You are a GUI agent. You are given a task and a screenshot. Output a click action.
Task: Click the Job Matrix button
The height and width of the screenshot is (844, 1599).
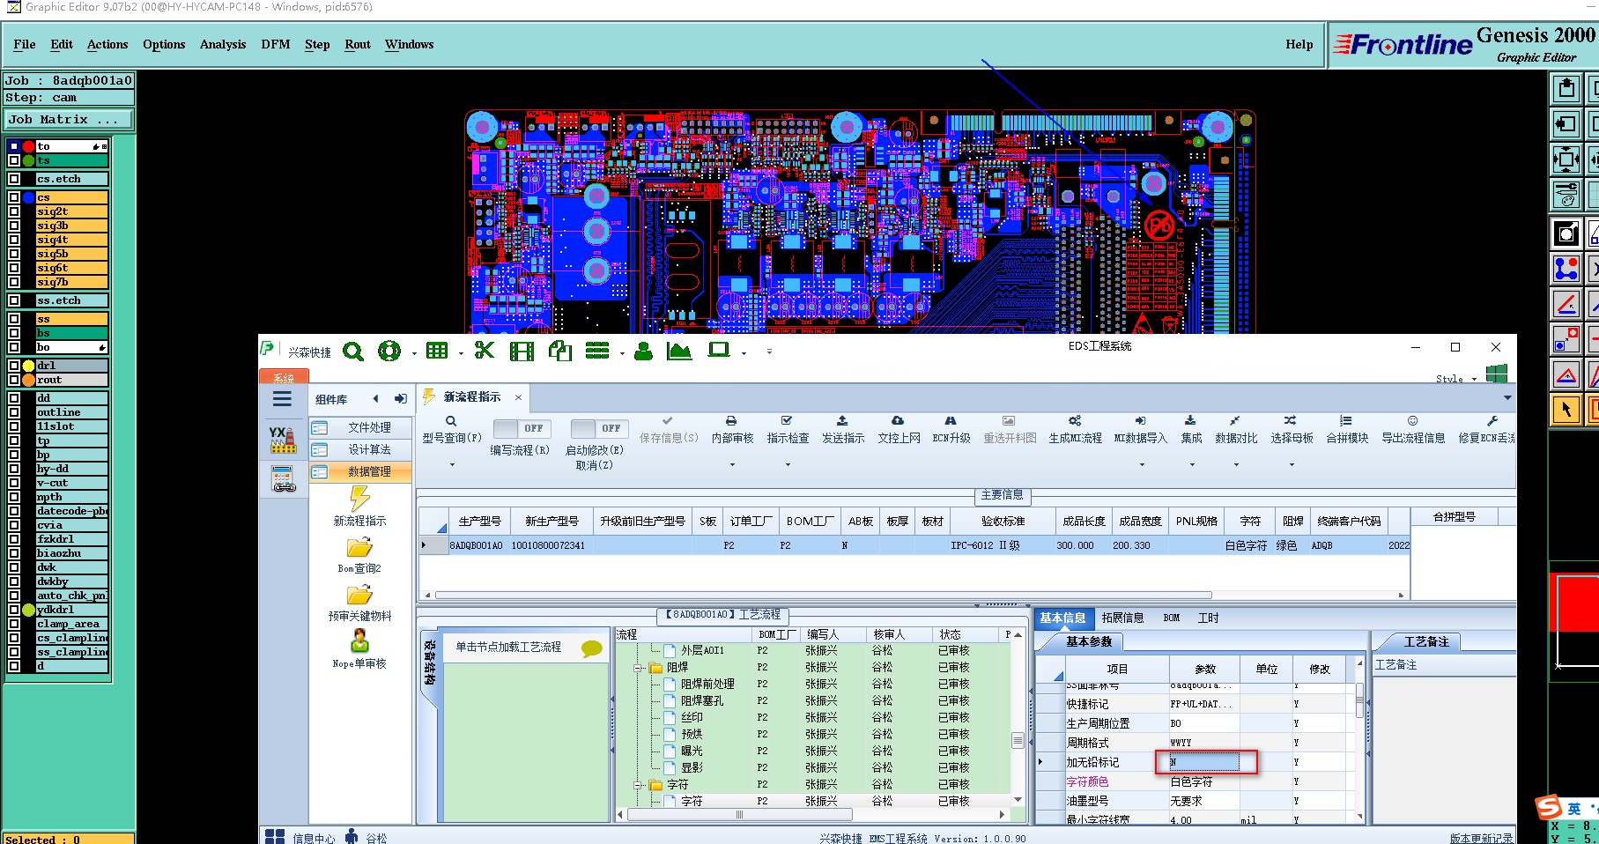[x=69, y=119]
